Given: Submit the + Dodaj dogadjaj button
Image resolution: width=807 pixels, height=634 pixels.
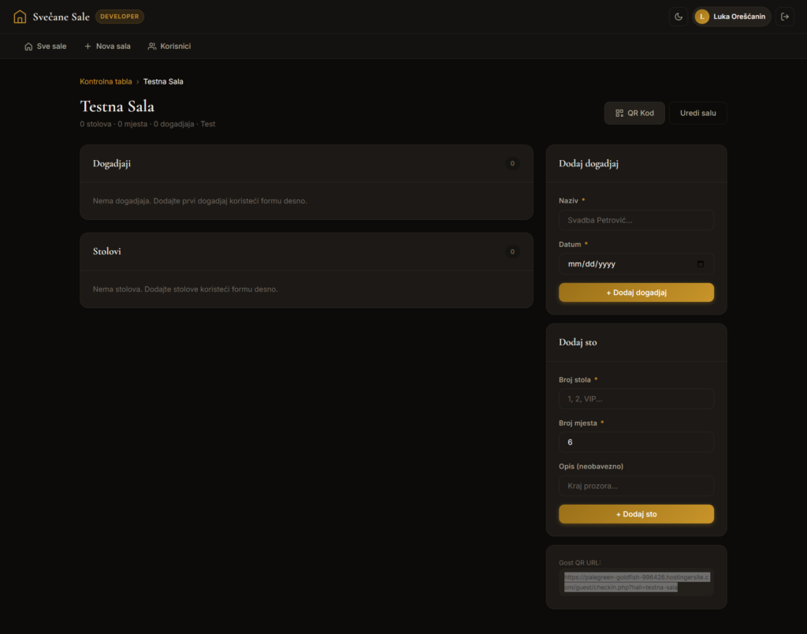Looking at the screenshot, I should [x=636, y=293].
